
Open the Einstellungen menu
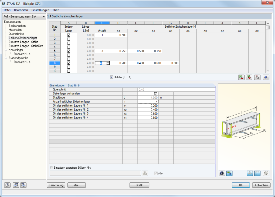(x=40, y=10)
